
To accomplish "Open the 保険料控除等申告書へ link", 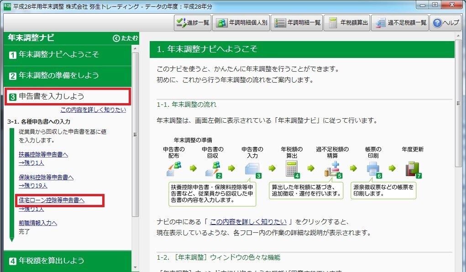I will pyautogui.click(x=46, y=177).
